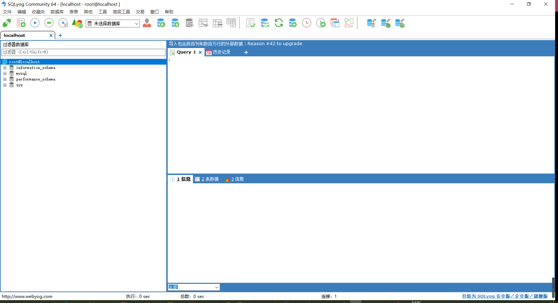558x303 pixels.
Task: Click the SQLyog upgrade link
Action: pyautogui.click(x=505, y=296)
